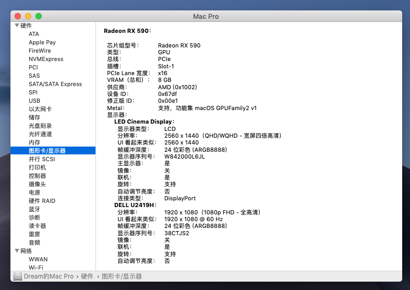Open the FireWire hardware entry
This screenshot has height=290, width=410.
tap(40, 51)
